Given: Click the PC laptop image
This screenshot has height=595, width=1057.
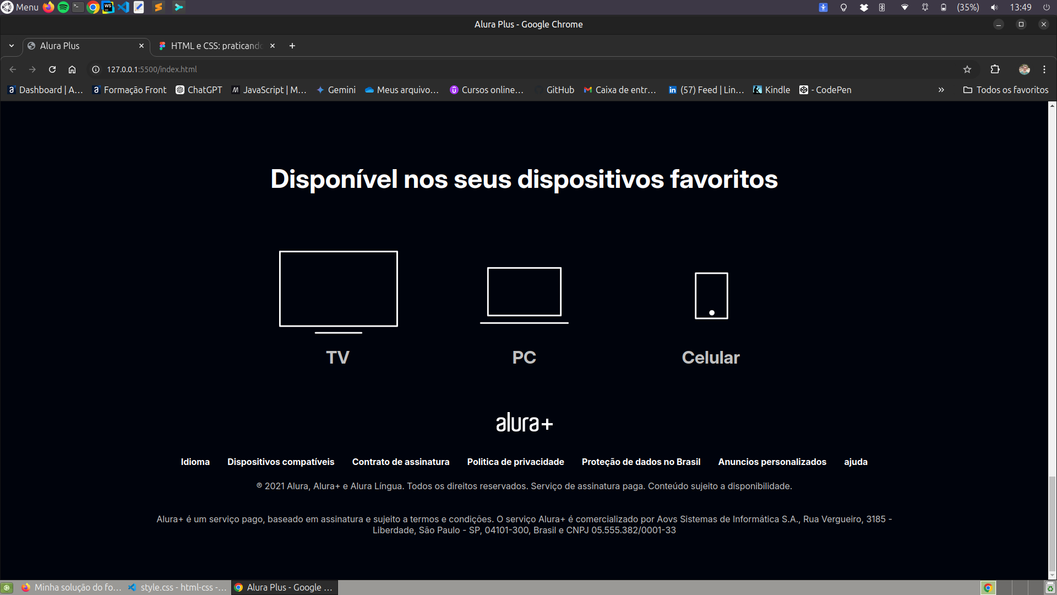Looking at the screenshot, I should click(524, 295).
